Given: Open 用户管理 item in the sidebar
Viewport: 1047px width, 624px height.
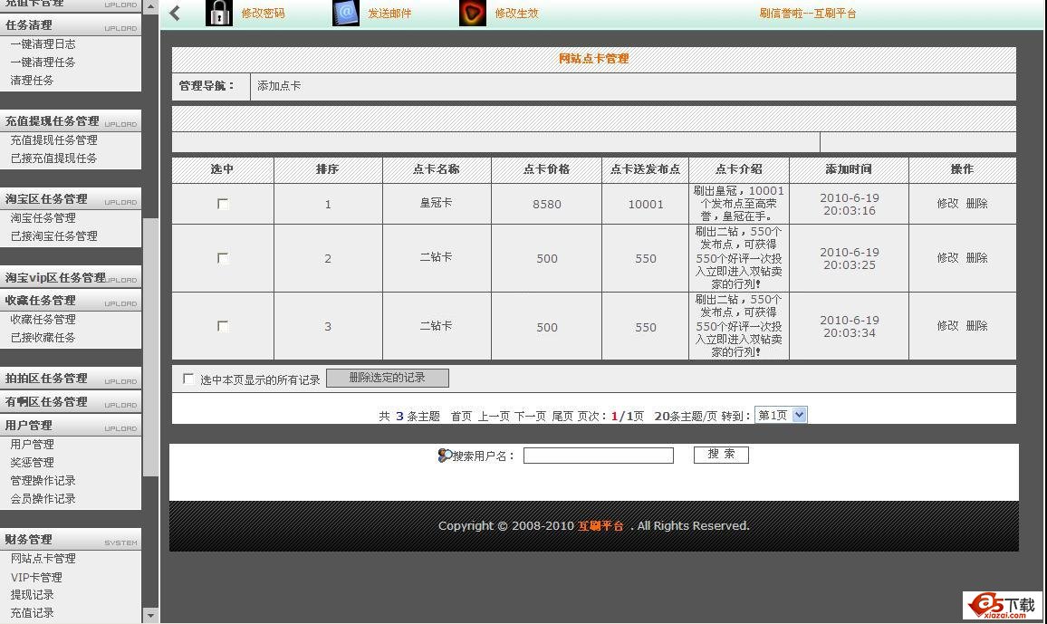Looking at the screenshot, I should click(33, 445).
